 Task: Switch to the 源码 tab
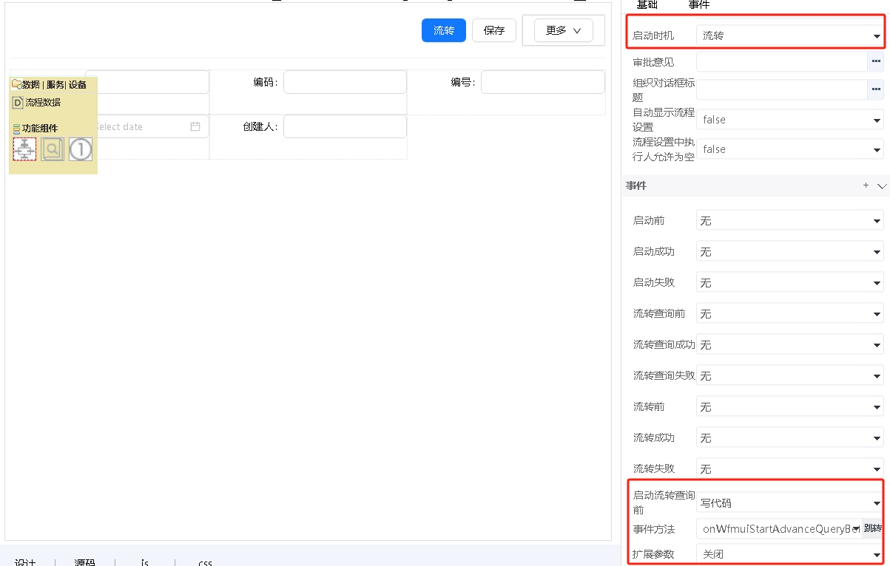[85, 562]
